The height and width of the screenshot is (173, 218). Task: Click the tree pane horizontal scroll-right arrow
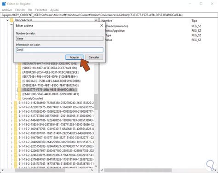(92, 170)
